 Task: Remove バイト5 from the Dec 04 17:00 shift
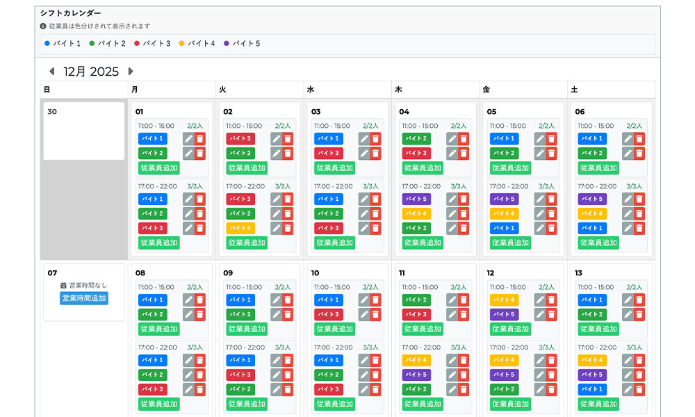(464, 199)
